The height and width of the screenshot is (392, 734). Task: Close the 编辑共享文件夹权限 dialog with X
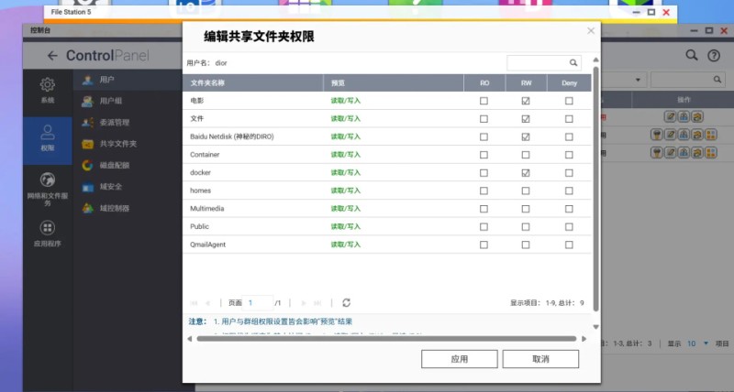click(591, 30)
